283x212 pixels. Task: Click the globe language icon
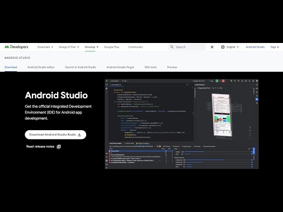(223, 47)
